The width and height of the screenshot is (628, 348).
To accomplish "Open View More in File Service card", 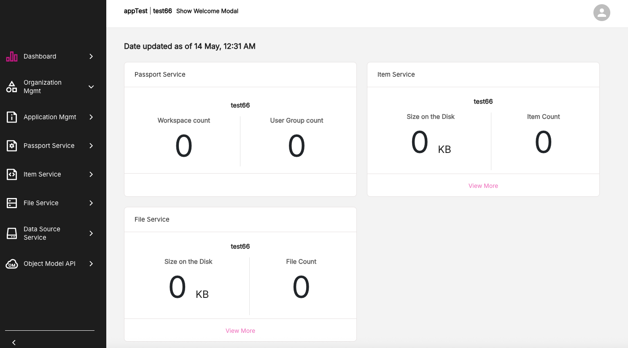I will pos(240,331).
